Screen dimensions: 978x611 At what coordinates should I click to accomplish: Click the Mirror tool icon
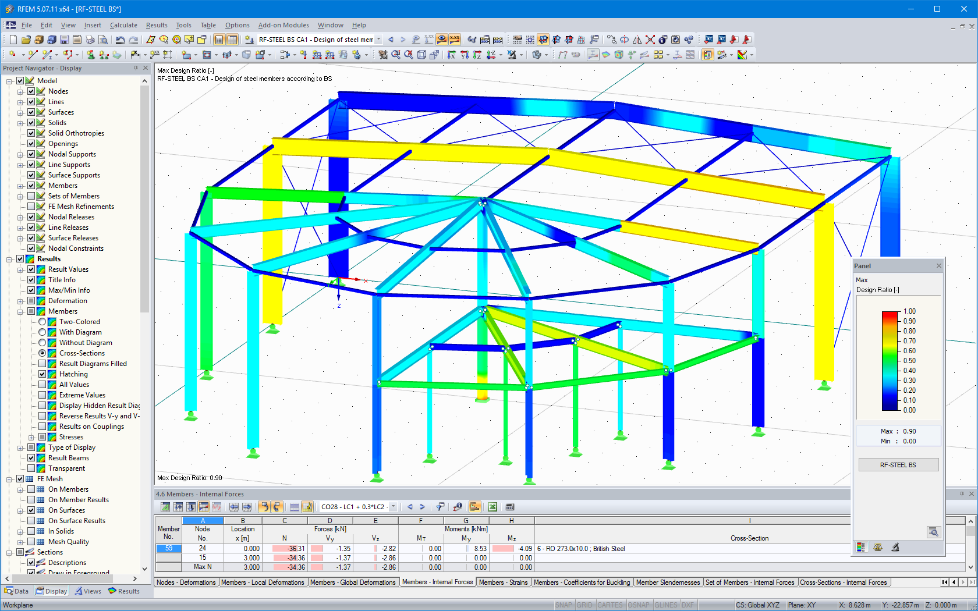[637, 40]
